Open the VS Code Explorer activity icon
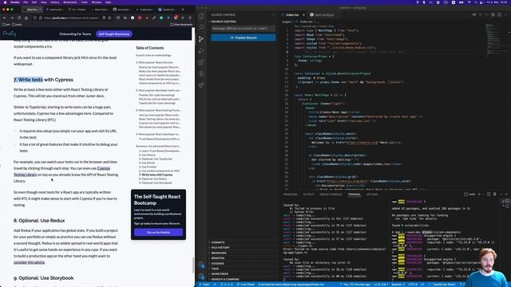The height and width of the screenshot is (287, 511). click(201, 16)
